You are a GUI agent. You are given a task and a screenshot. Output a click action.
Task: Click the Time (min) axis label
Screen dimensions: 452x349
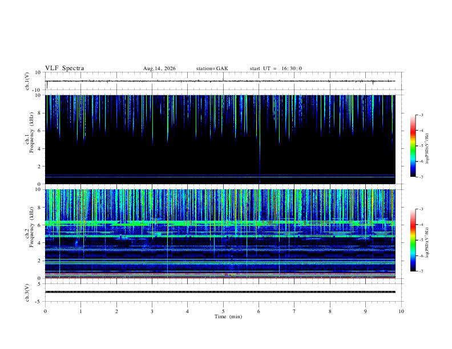pyautogui.click(x=228, y=316)
